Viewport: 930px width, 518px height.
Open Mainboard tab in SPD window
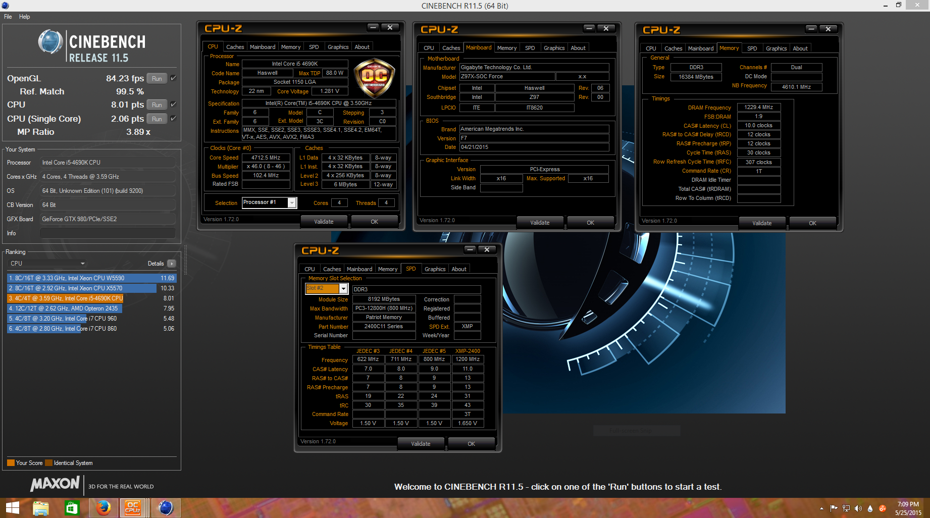click(359, 269)
